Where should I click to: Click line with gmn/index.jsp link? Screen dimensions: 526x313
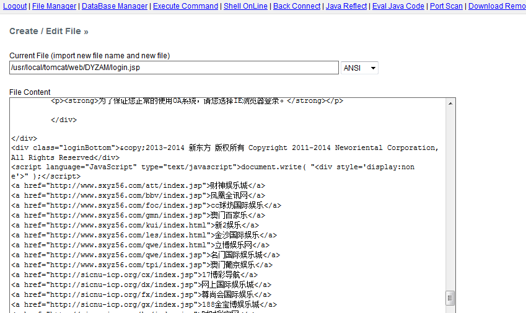click(138, 215)
